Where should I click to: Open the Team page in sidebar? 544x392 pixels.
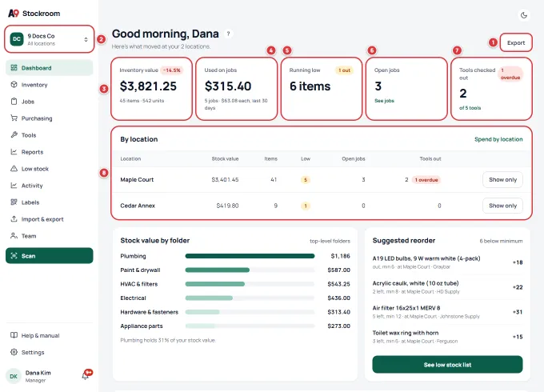click(x=50, y=236)
